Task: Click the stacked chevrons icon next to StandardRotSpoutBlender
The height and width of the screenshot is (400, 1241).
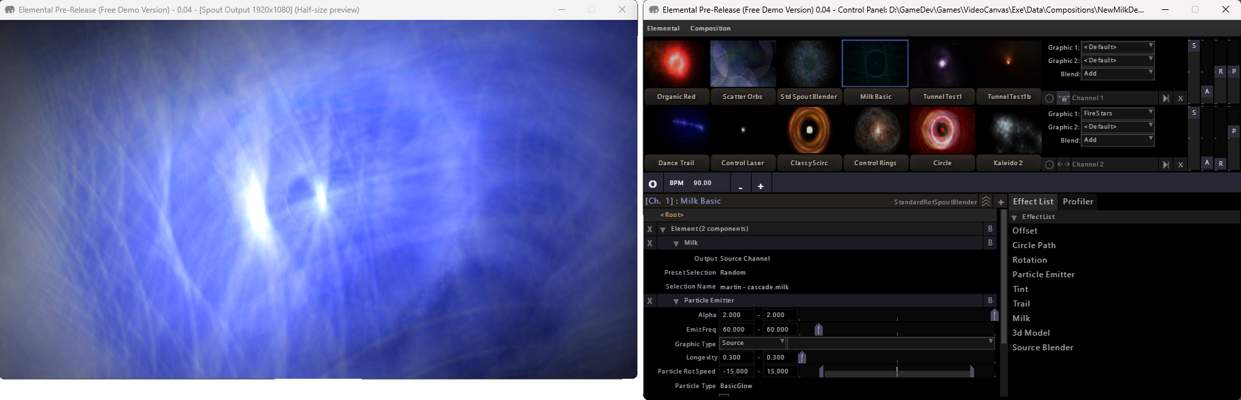Action: 986,202
